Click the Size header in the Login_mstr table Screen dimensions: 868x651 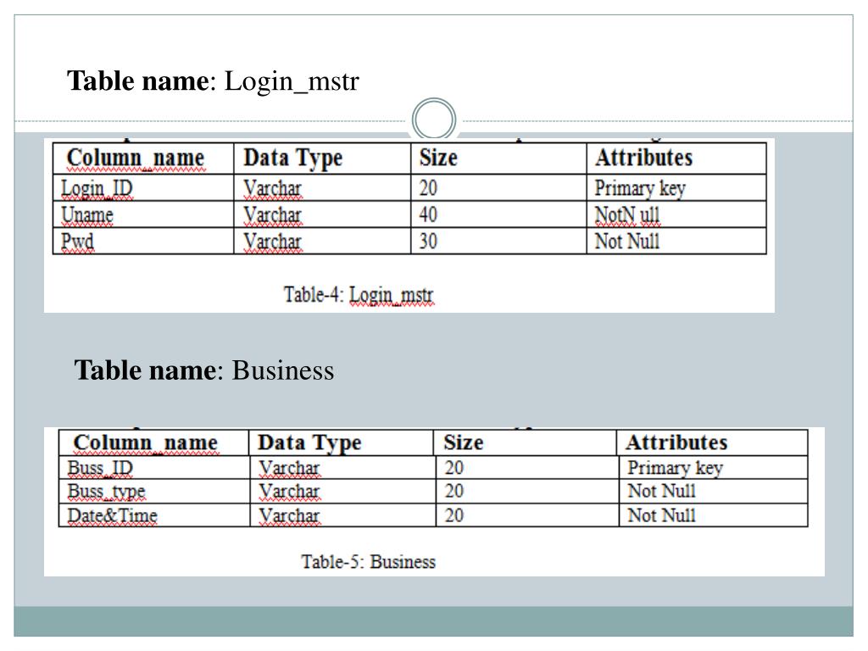[x=438, y=158]
